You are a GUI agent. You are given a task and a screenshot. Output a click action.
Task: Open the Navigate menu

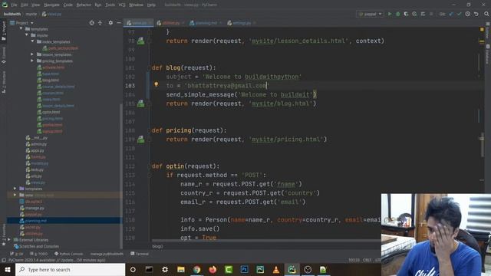point(51,5)
